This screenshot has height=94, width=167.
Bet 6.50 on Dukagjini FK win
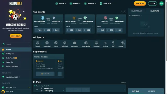point(87,30)
